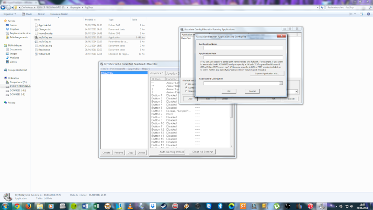Click Nouveau dossier in Explorer toolbar
Image resolution: width=373 pixels, height=210 pixels.
coord(59,14)
